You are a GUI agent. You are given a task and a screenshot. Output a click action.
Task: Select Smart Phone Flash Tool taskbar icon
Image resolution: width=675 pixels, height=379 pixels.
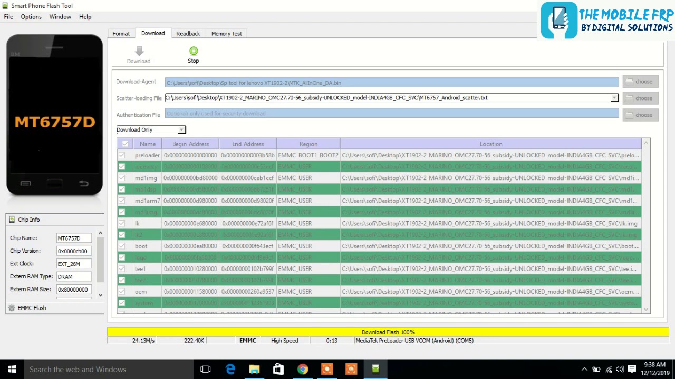coord(375,369)
